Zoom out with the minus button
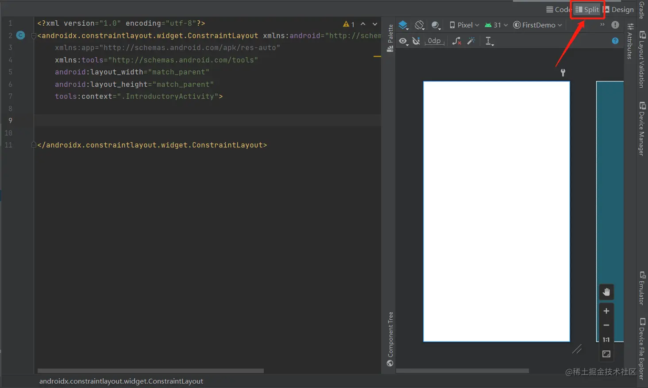This screenshot has width=648, height=388. 606,325
